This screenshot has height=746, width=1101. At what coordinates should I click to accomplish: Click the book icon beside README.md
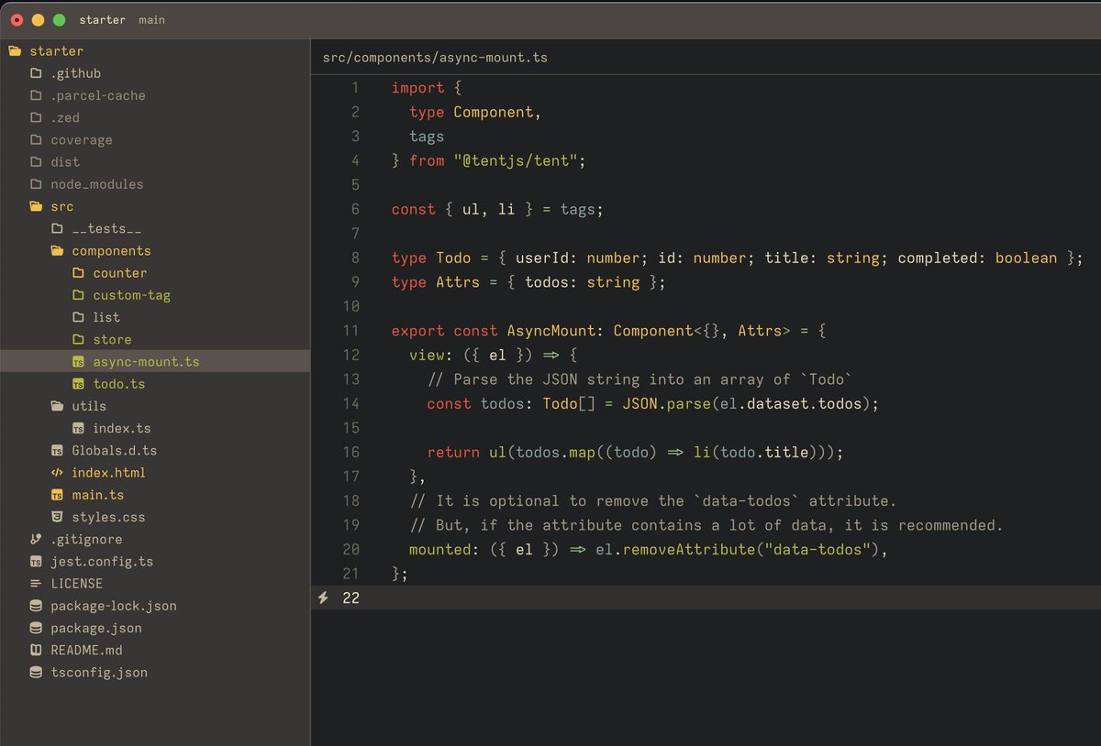[x=36, y=650]
